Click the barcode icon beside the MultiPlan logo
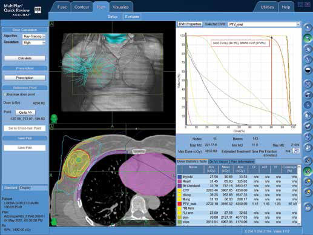 point(38,10)
